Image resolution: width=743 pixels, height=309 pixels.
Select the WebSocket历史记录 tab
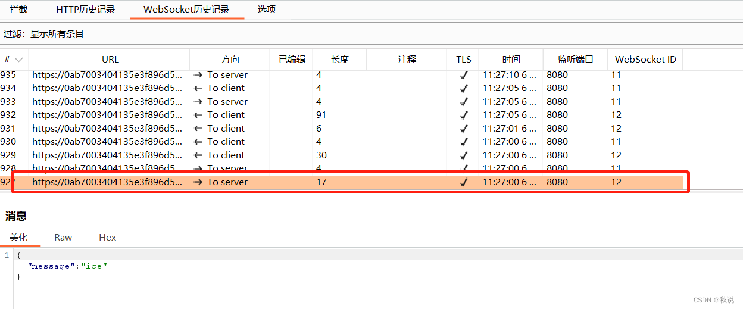[x=186, y=10]
